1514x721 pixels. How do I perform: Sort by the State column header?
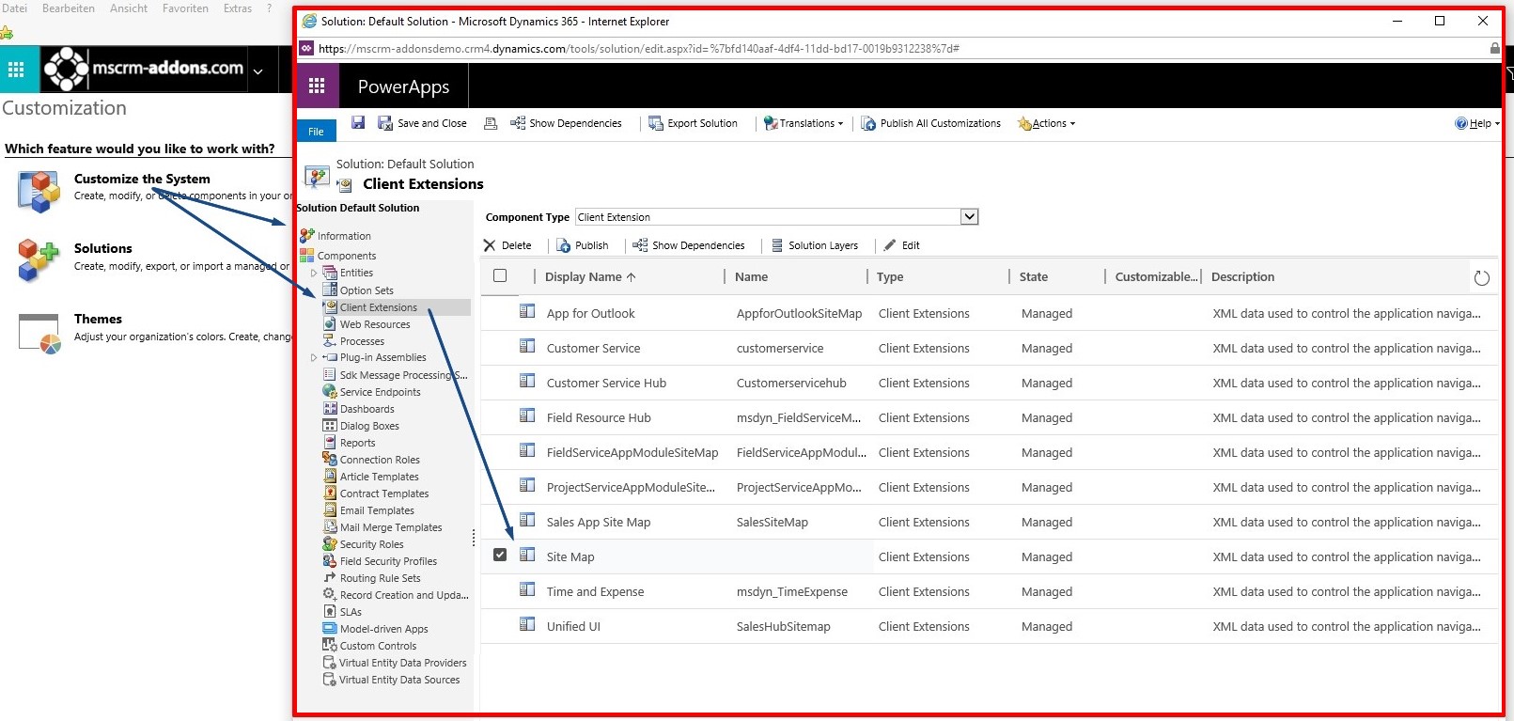coord(1034,276)
